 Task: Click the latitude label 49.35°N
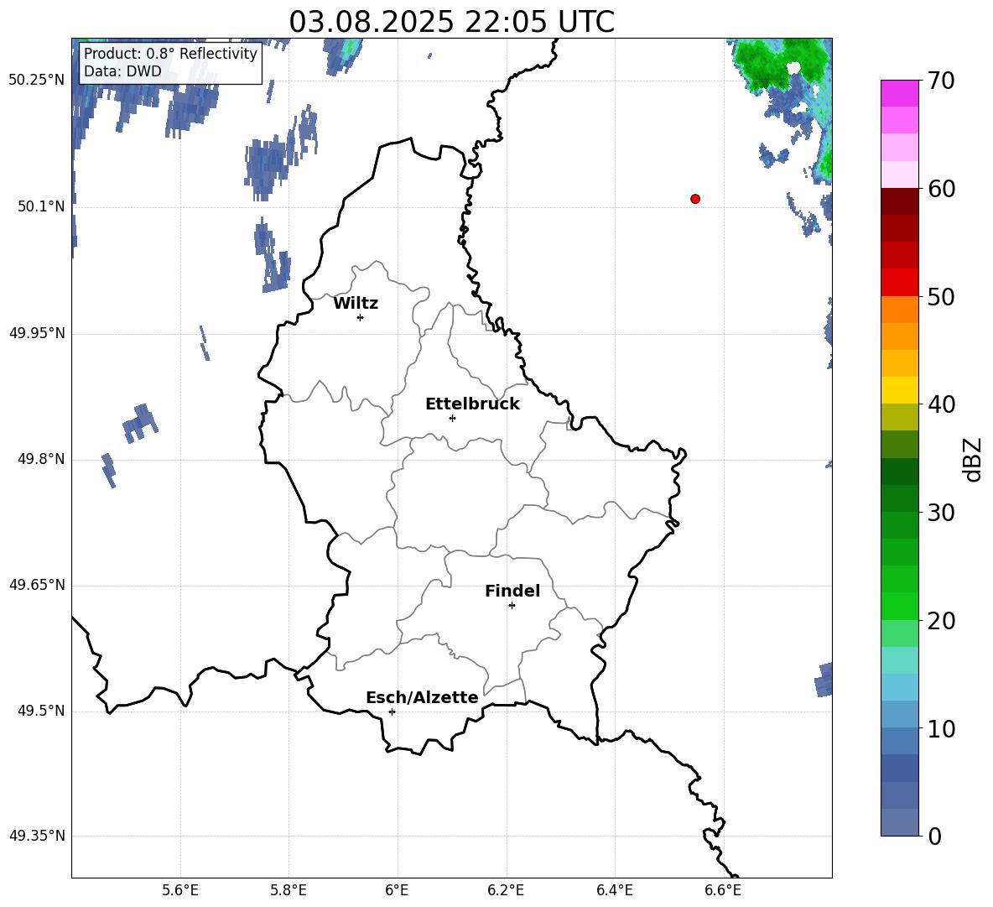[x=37, y=836]
